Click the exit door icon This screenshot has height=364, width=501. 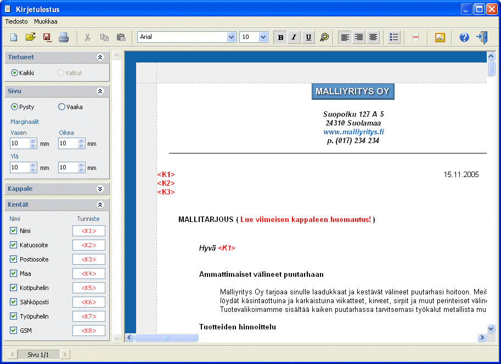481,37
